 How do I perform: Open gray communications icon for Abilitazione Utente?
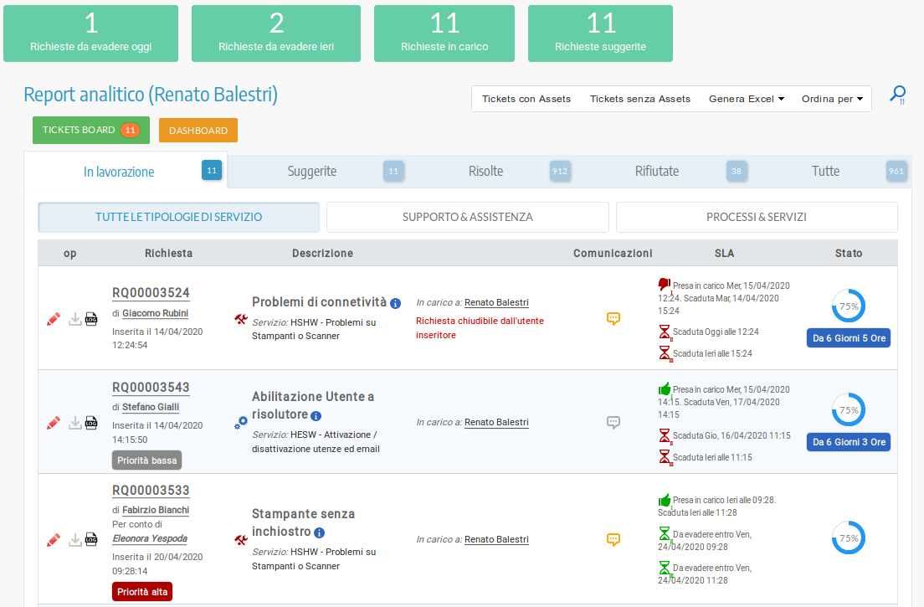click(613, 423)
